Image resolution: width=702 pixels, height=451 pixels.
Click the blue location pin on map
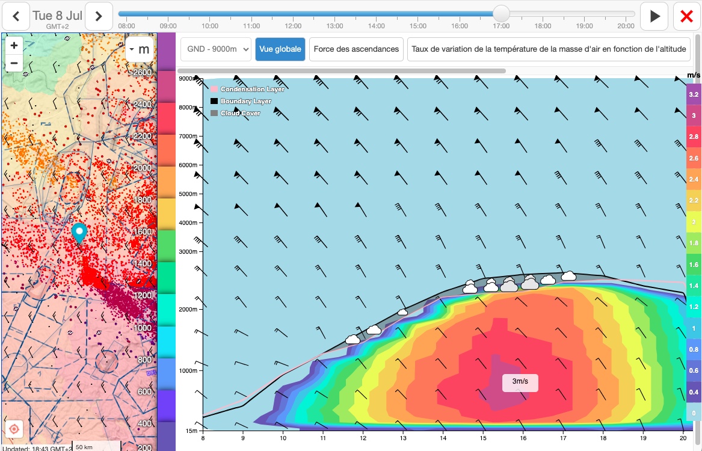79,233
